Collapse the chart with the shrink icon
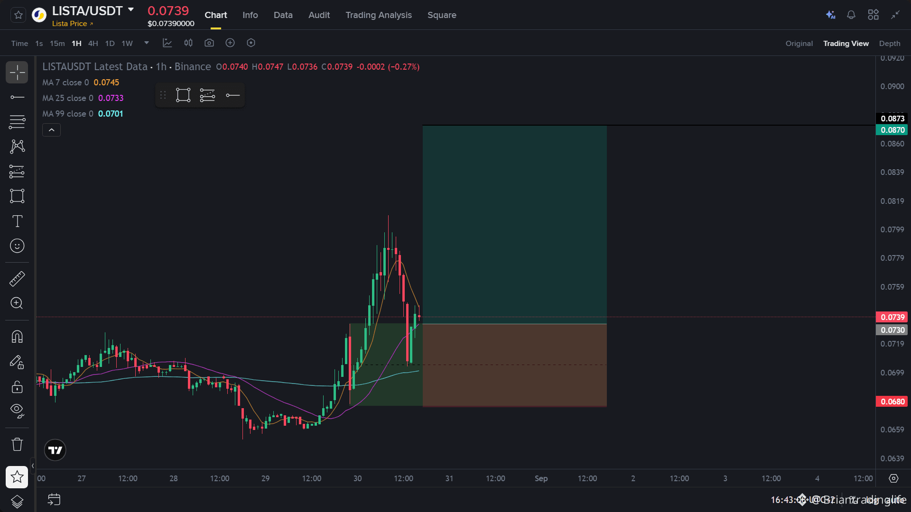911x512 pixels. click(895, 15)
